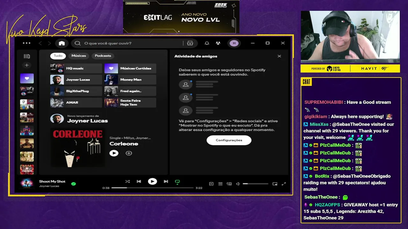Toggle the friend activity icon
408x229 pixels.
[218, 43]
